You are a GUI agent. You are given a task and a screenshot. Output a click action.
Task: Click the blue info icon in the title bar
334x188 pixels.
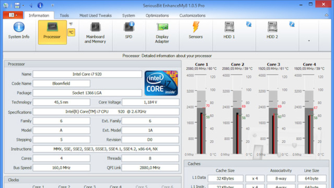pyautogui.click(x=40, y=5)
